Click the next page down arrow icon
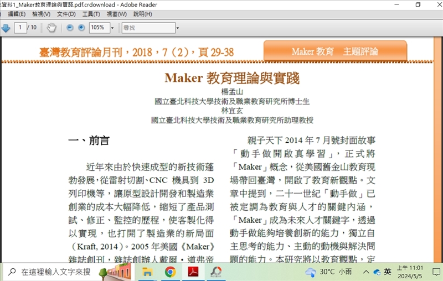 pos(6,28)
